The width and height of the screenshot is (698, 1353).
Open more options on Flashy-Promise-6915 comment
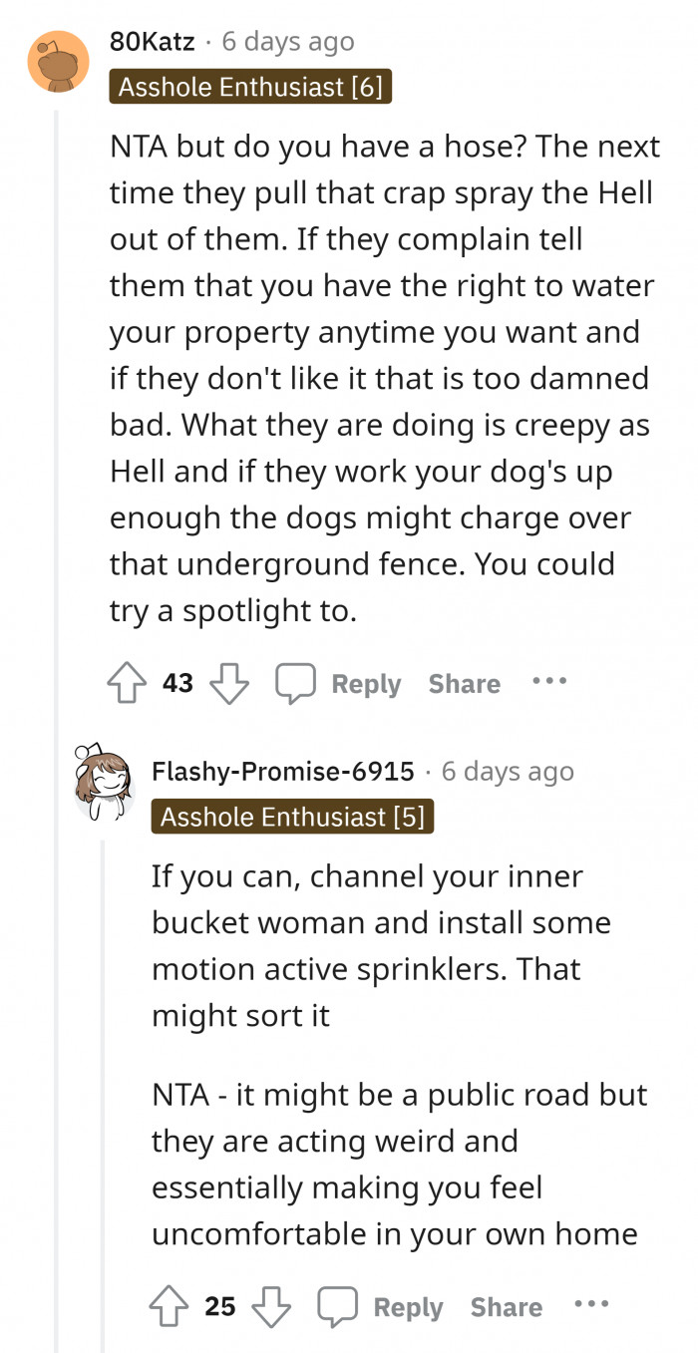pos(590,1304)
